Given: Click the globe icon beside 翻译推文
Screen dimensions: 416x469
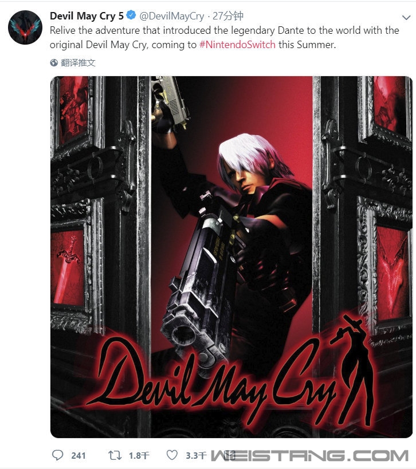Looking at the screenshot, I should (x=54, y=63).
